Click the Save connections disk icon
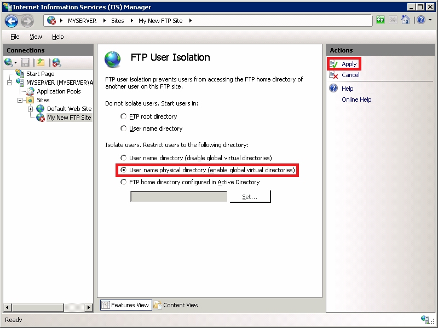Viewport: 438px width, 328px height. (x=25, y=62)
